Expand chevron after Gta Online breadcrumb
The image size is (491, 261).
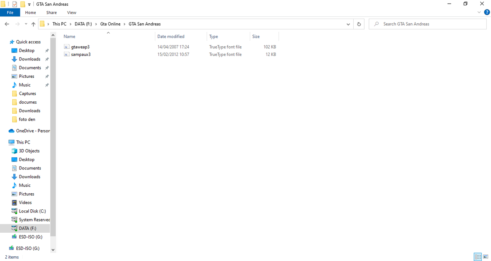[124, 24]
